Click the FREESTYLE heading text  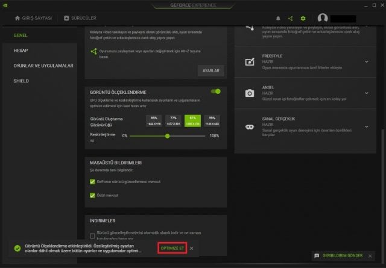click(x=272, y=56)
